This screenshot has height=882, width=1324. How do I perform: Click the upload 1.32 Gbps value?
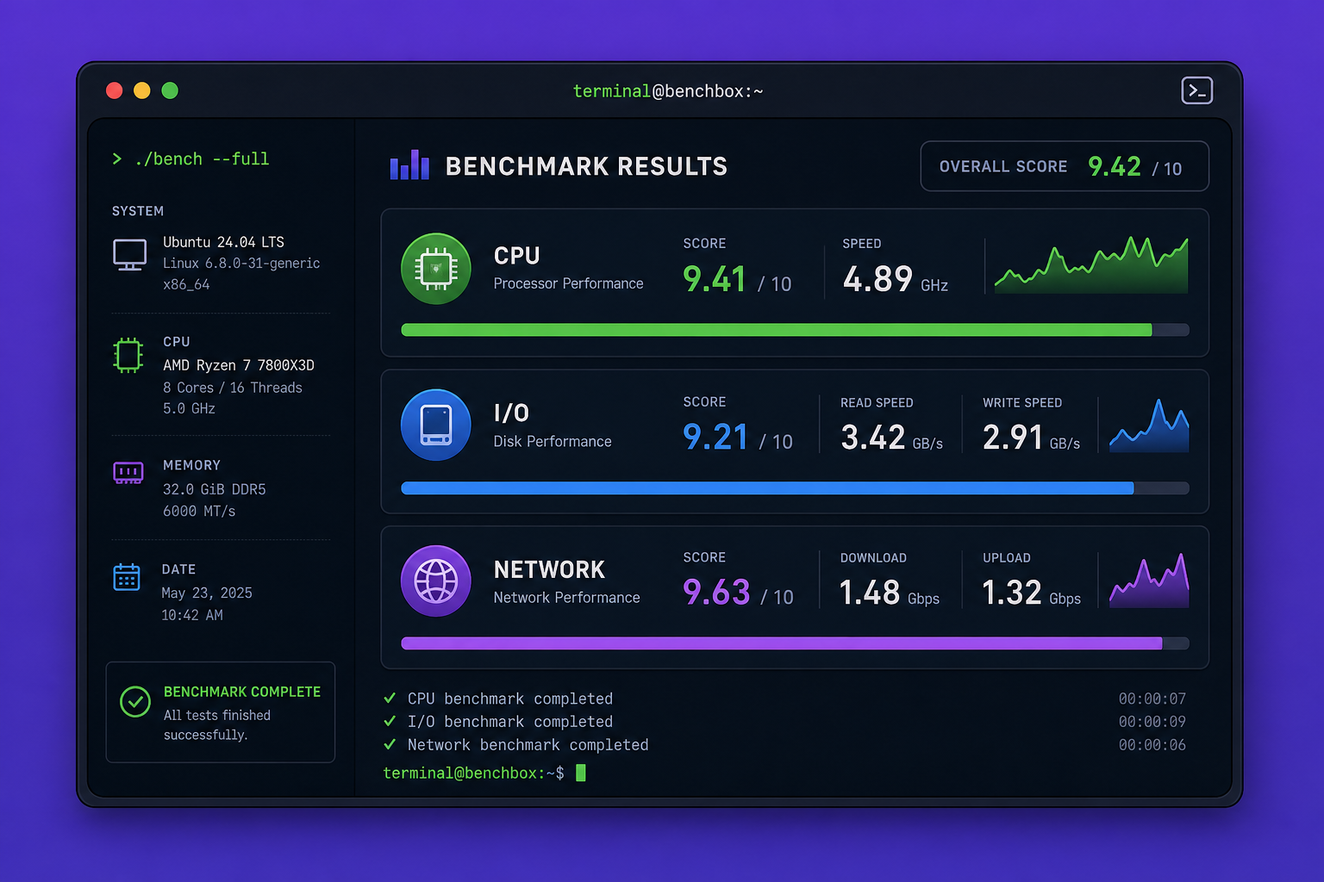click(1031, 593)
